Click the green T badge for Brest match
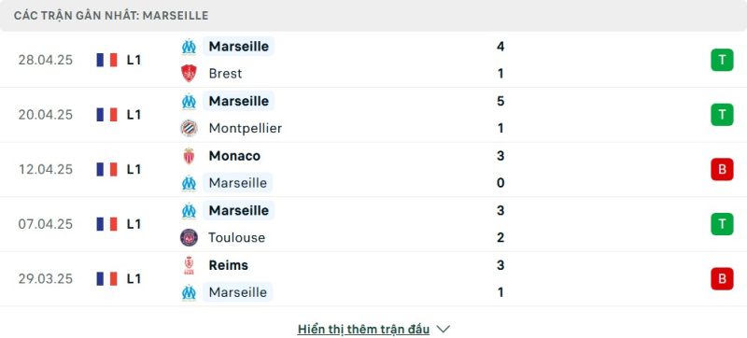 [x=722, y=60]
